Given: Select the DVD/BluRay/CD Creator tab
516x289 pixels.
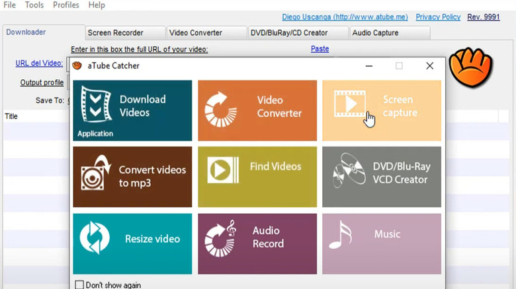Looking at the screenshot, I should pyautogui.click(x=298, y=32).
